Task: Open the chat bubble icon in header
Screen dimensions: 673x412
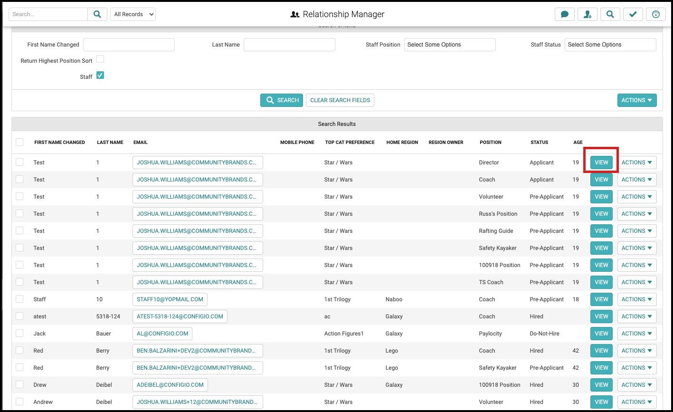Action: point(565,14)
